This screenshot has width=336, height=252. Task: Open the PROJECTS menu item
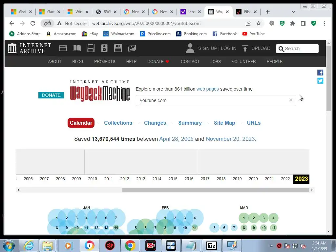click(105, 61)
